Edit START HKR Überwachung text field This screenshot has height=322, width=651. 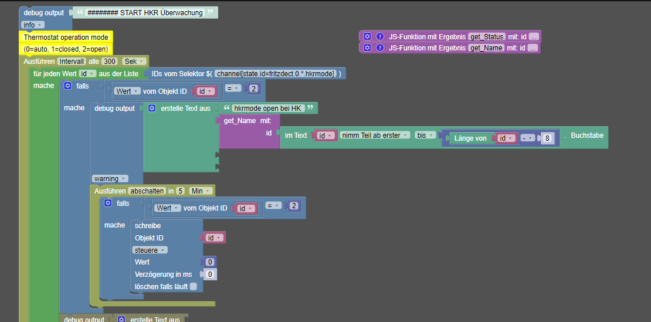[x=145, y=13]
